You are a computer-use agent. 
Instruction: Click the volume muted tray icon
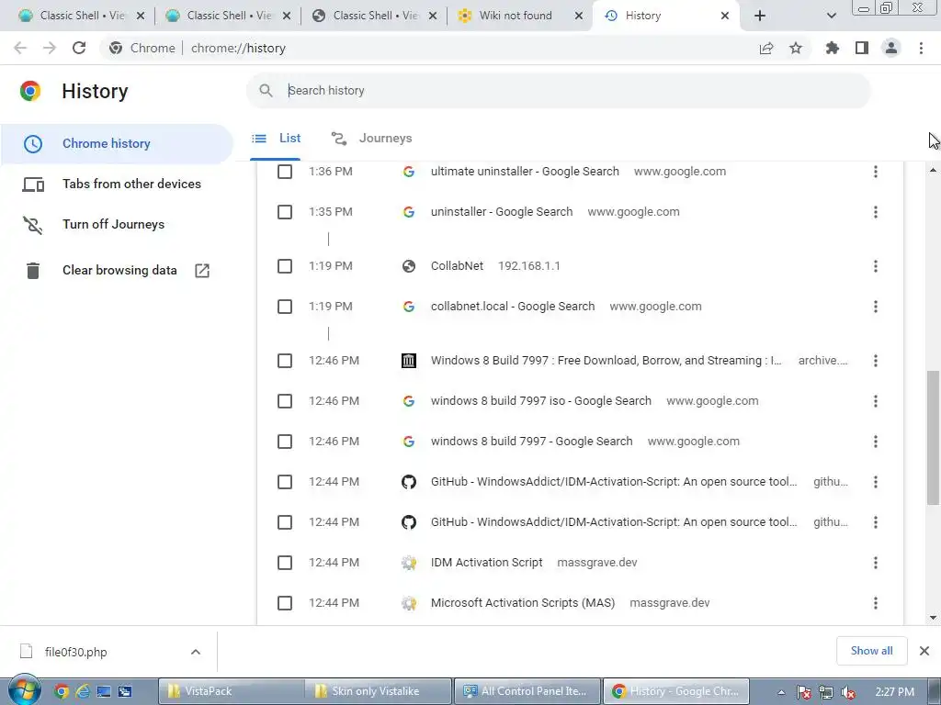coord(848,692)
